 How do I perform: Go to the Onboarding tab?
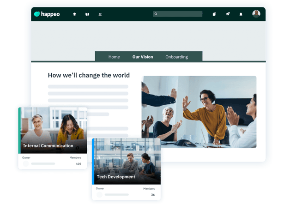(x=176, y=57)
